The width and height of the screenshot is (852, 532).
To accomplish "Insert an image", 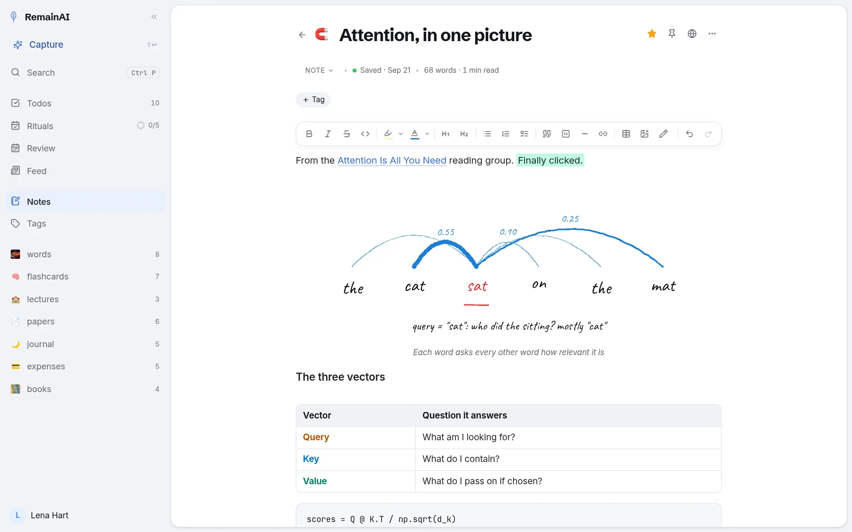I will pos(645,134).
